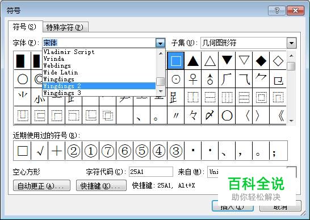
Task: Pick the dashed overlapping squares symbol
Action: click(x=108, y=115)
